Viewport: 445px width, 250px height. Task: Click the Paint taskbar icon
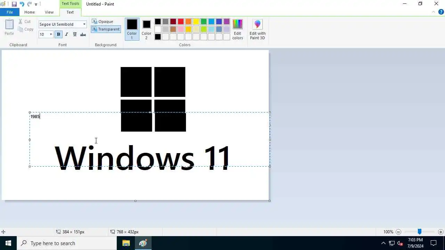pyautogui.click(x=143, y=243)
